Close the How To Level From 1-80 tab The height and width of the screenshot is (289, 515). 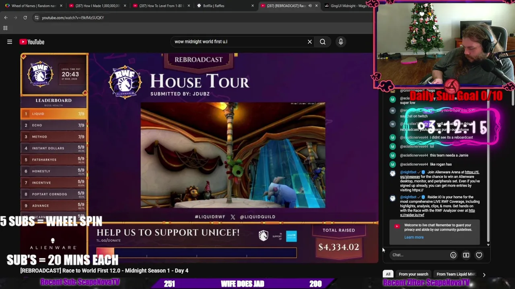(x=189, y=6)
